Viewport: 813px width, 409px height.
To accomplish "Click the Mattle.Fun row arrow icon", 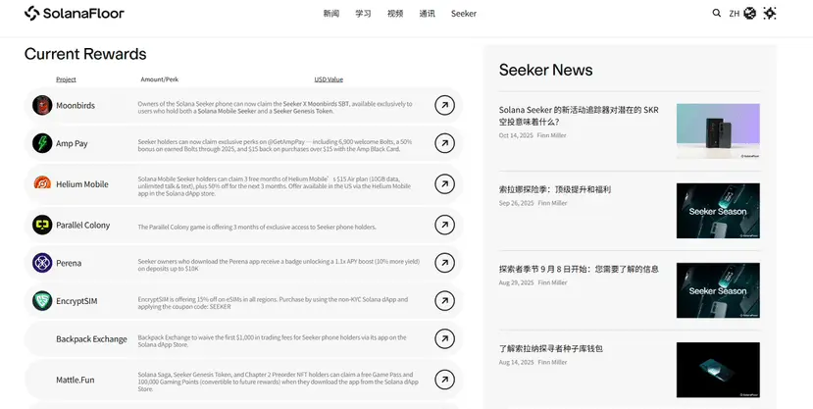I will pyautogui.click(x=444, y=380).
